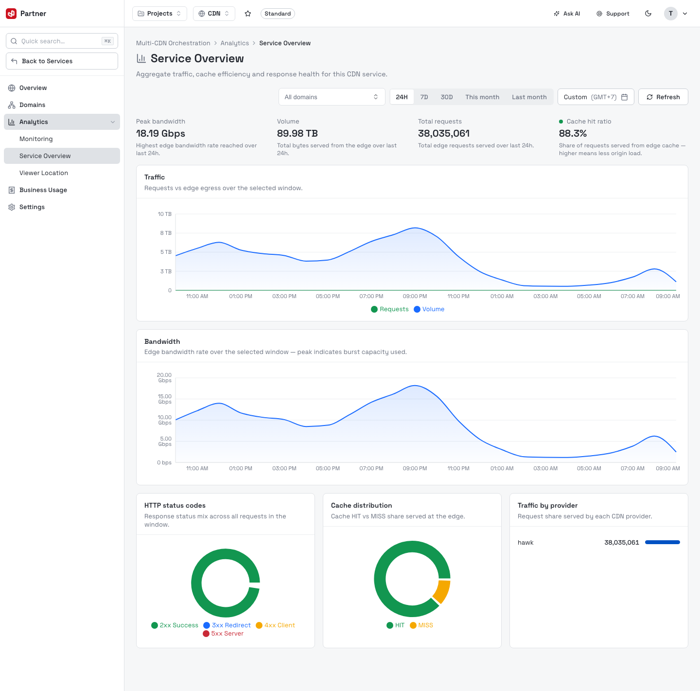700x691 pixels.
Task: Click the refresh arrows icon
Action: point(649,97)
